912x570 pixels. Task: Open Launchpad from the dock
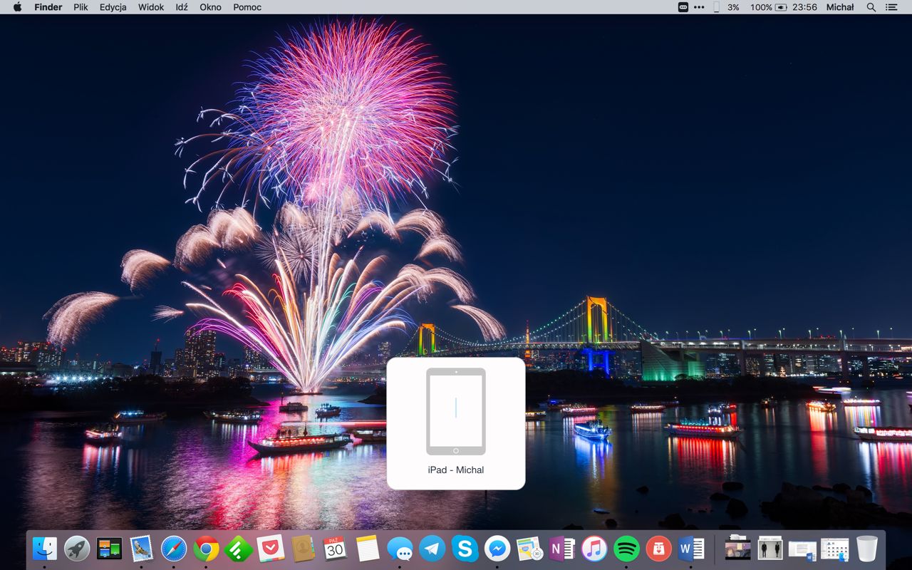tap(77, 549)
